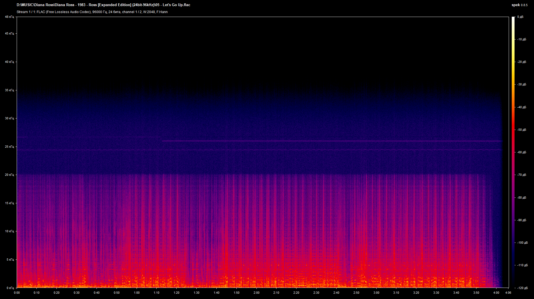
Task: Click the 2:00 time axis marker
Action: click(x=256, y=293)
